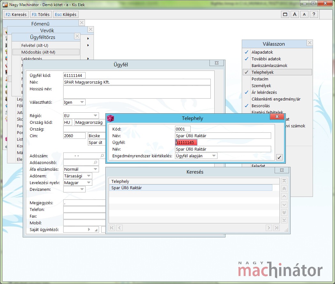
Task: Click the Esc: Kilépés toolbar button
Action: coord(65,15)
